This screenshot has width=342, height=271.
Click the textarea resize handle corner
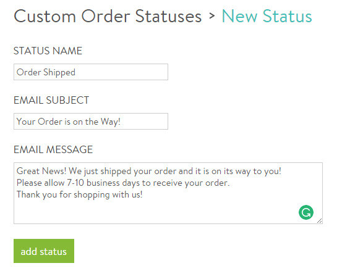[320, 221]
